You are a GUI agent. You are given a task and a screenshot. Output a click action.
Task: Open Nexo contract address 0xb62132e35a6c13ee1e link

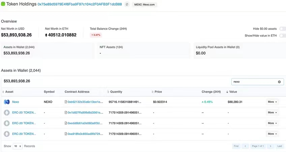pos(84,102)
